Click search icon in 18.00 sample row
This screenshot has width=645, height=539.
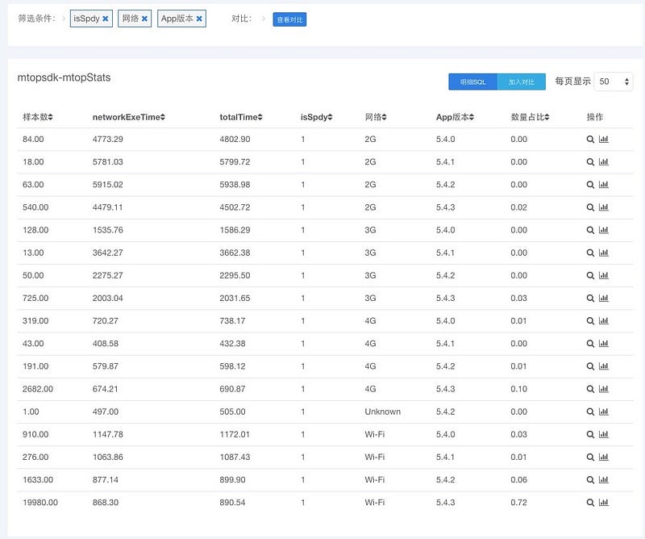(590, 162)
